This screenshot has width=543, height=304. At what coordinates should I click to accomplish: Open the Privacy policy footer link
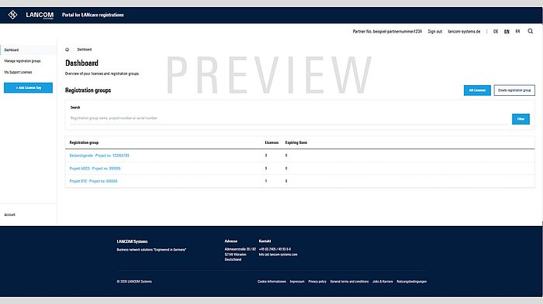[x=317, y=282]
